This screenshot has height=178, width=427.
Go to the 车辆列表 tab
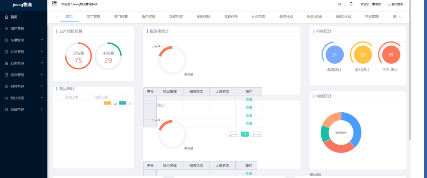coord(176,17)
